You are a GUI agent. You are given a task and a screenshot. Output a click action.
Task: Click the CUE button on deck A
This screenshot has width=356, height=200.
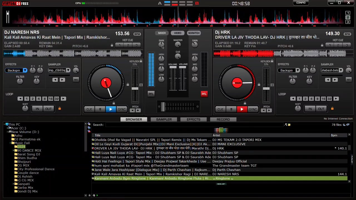pyautogui.click(x=89, y=109)
